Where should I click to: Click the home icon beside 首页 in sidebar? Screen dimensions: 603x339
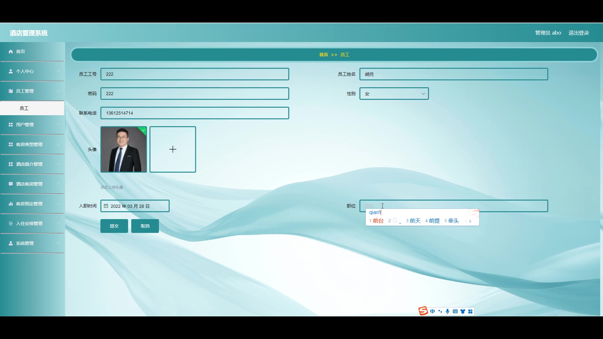coord(11,51)
